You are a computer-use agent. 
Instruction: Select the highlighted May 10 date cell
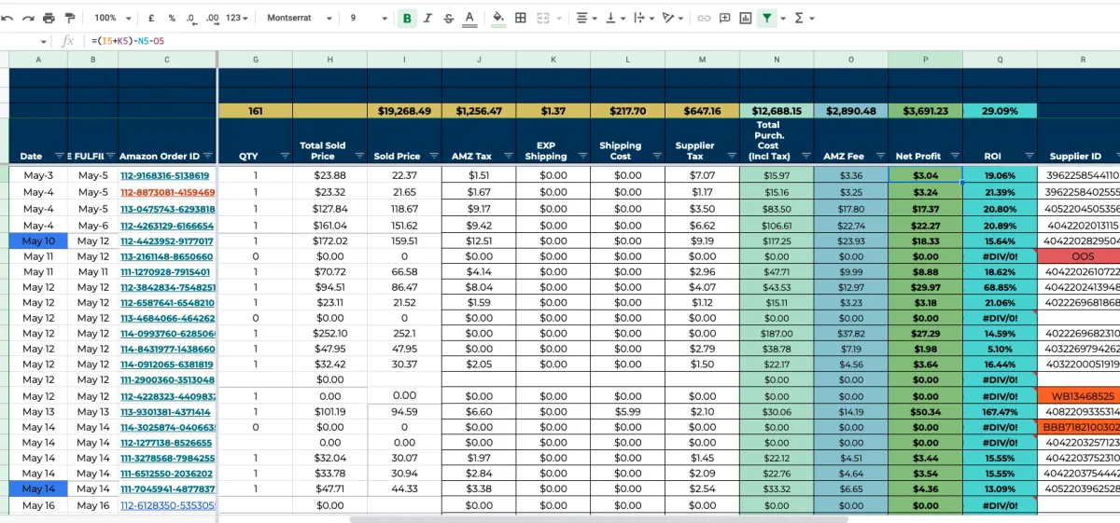[38, 241]
